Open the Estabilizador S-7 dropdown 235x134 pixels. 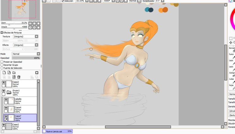tap(162, 1)
